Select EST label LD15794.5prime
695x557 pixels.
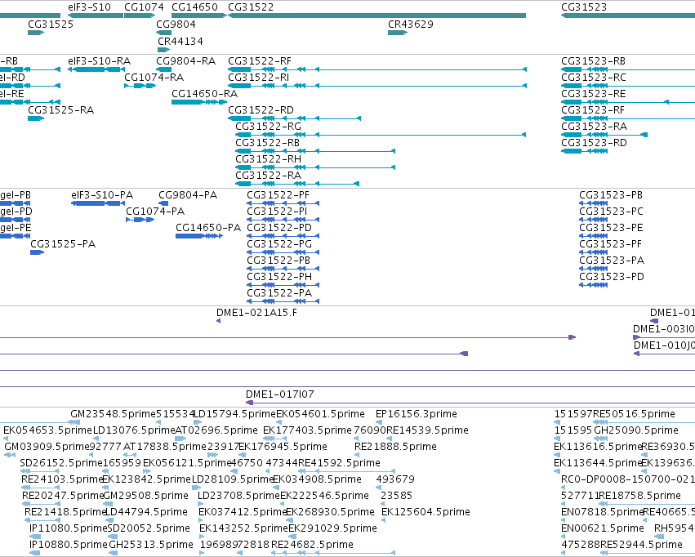[x=235, y=414]
